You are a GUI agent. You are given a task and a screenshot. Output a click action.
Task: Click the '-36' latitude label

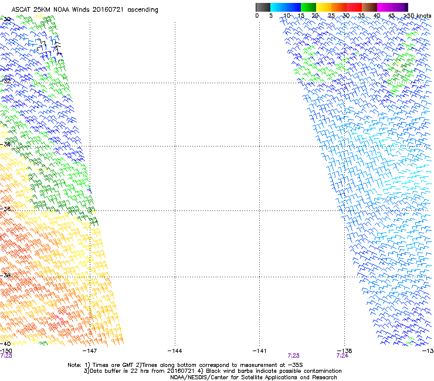tap(5, 209)
